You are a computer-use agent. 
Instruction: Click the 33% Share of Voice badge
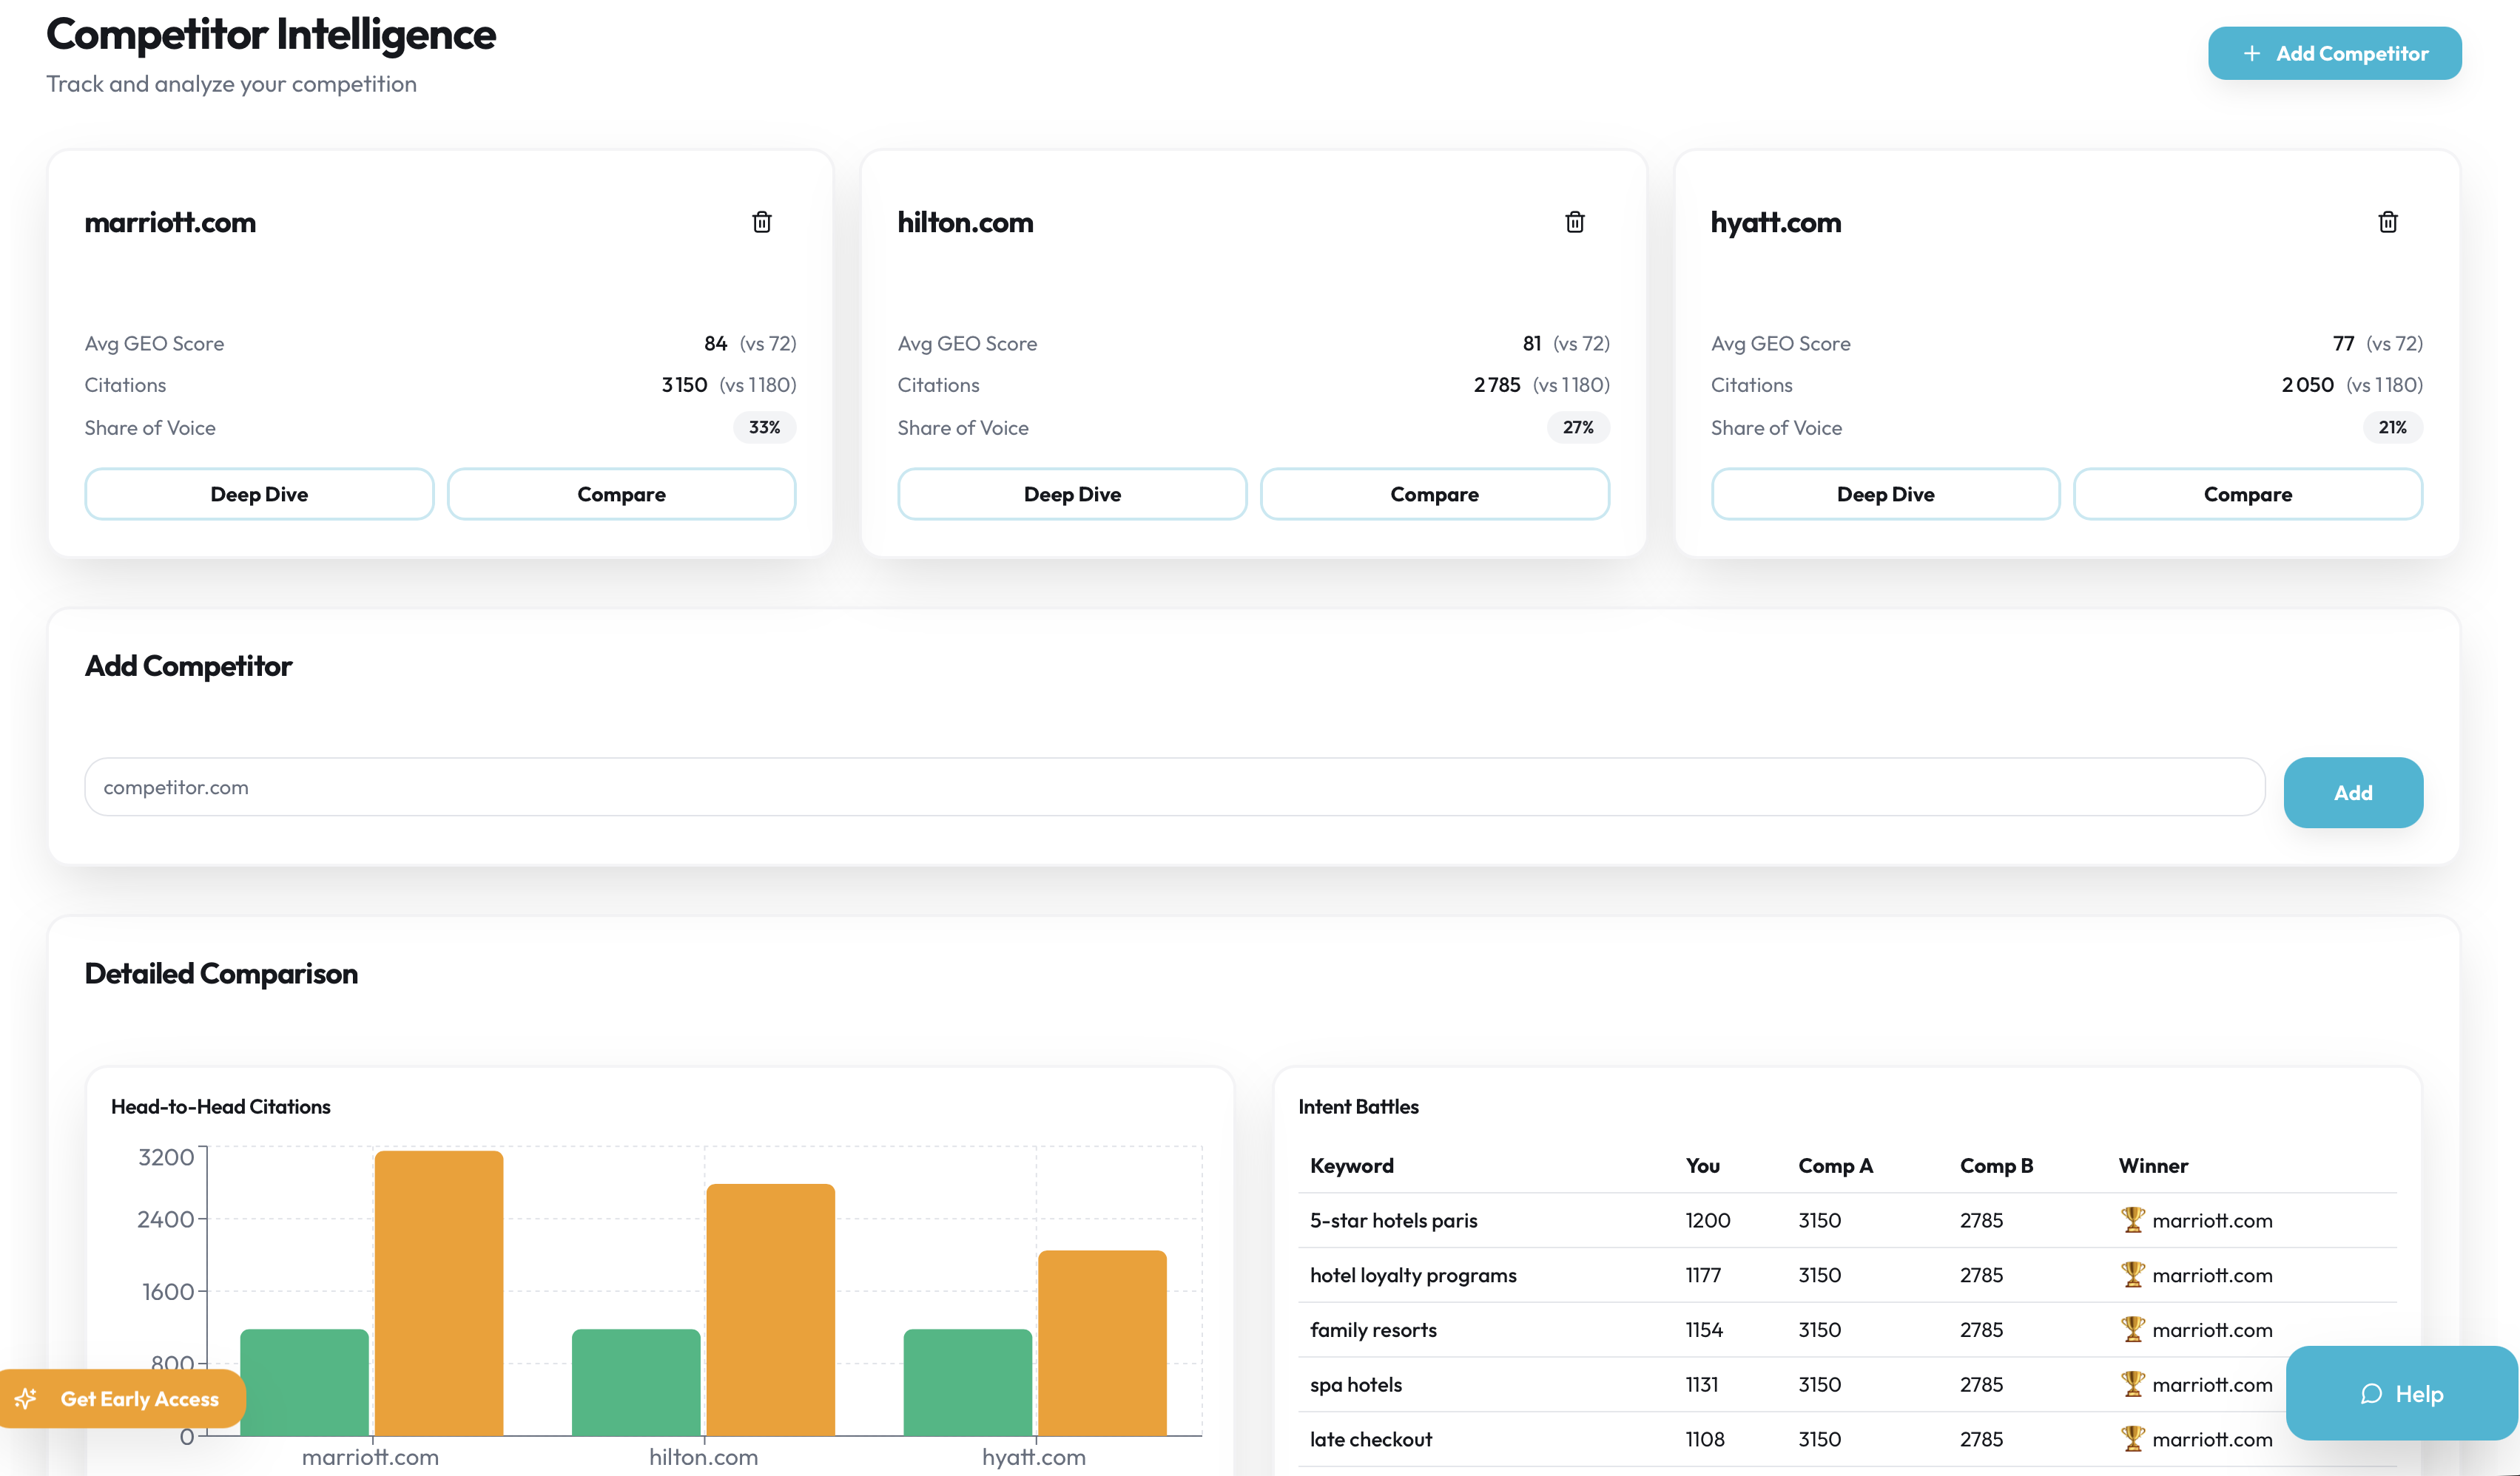(x=764, y=427)
